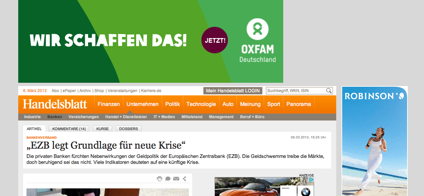Share the article with share icon
Image resolution: width=424 pixels, height=196 pixels.
tap(185, 179)
